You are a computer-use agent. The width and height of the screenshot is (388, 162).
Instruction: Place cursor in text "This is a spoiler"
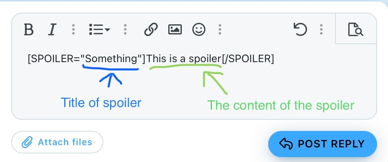point(184,59)
